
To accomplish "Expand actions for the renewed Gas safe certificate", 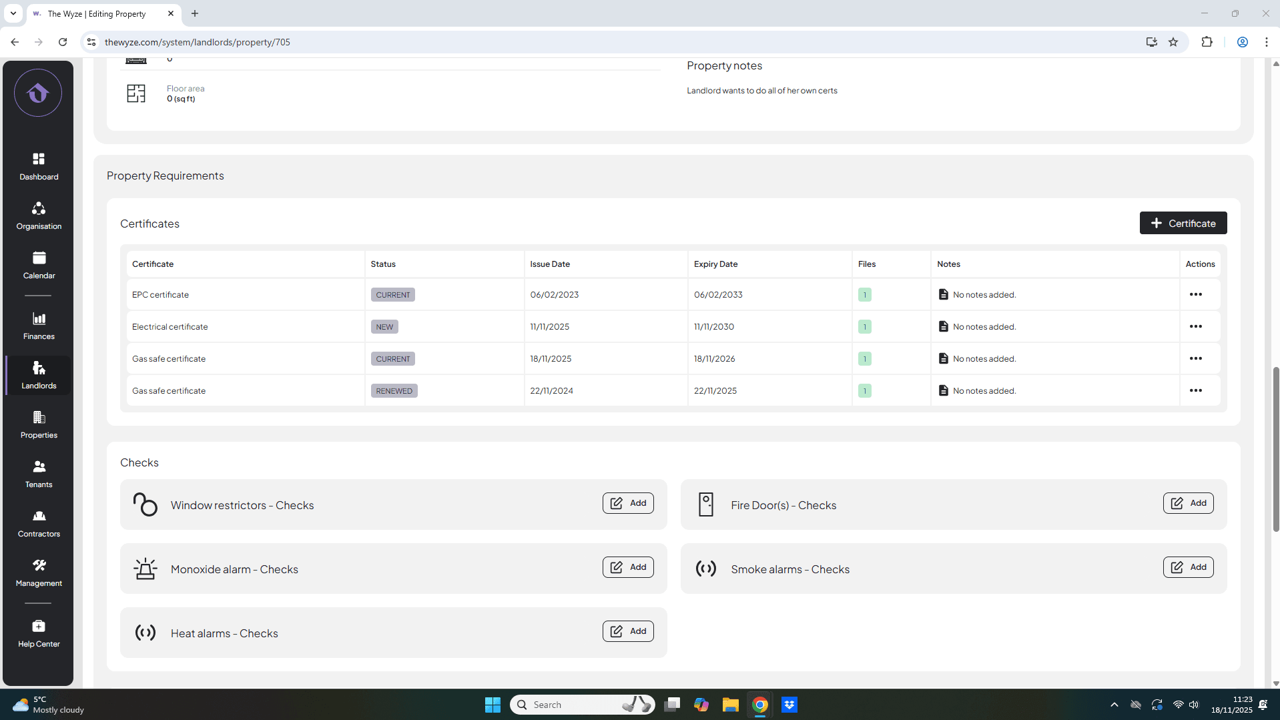I will (x=1195, y=390).
